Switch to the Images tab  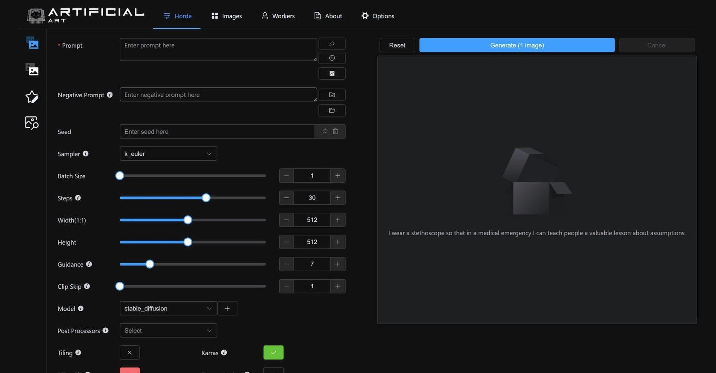(x=227, y=16)
